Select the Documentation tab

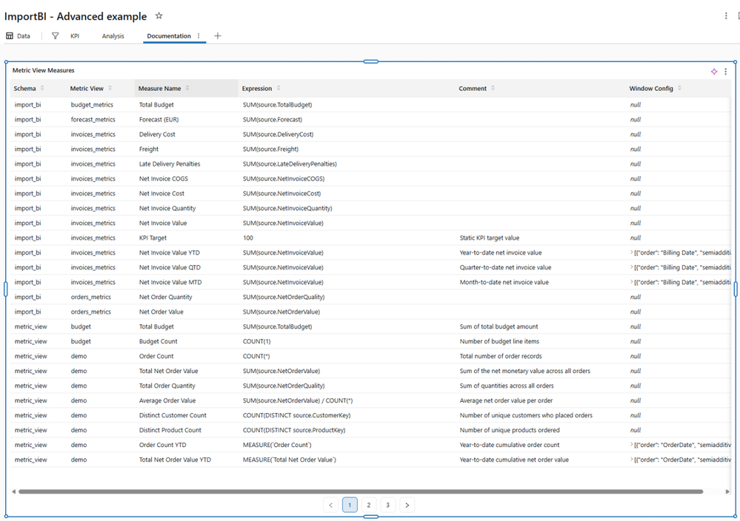[169, 36]
